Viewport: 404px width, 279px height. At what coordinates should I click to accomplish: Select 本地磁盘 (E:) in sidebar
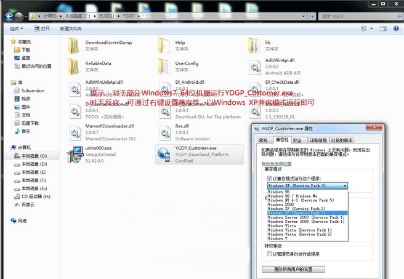[34, 172]
